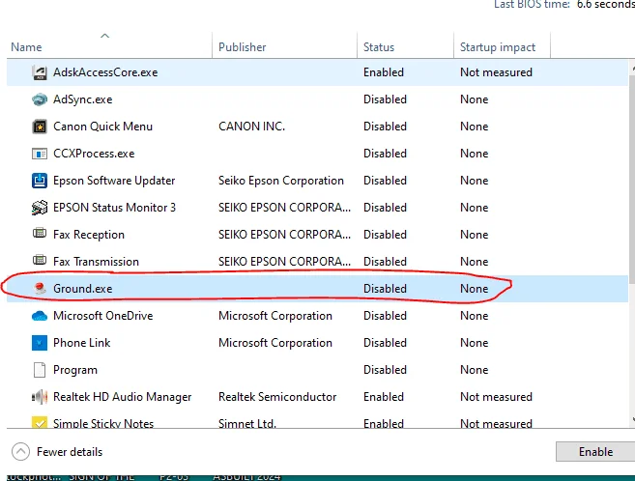Select the Fax Transmission name text
This screenshot has width=635, height=481.
[x=96, y=262]
